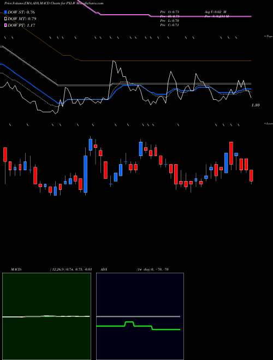
Task: Open the green MACD indicator chart
Action: (46, 316)
